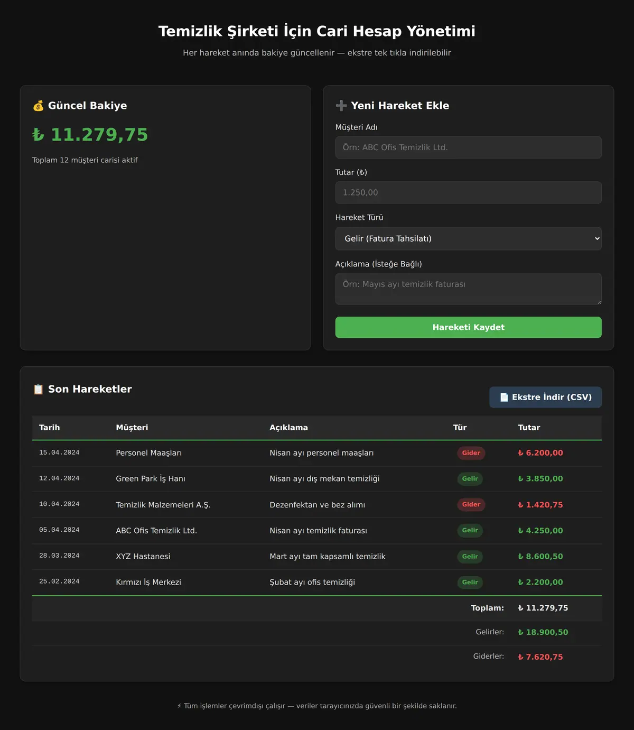Click the Gelirler total ₺ 18.900,50
634x730 pixels.
(543, 632)
